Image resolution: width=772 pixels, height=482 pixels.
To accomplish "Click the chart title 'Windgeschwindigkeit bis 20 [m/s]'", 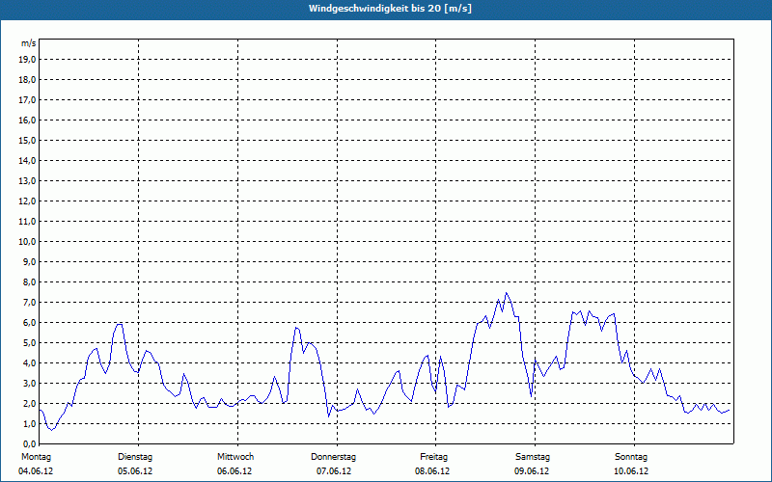I will point(390,9).
